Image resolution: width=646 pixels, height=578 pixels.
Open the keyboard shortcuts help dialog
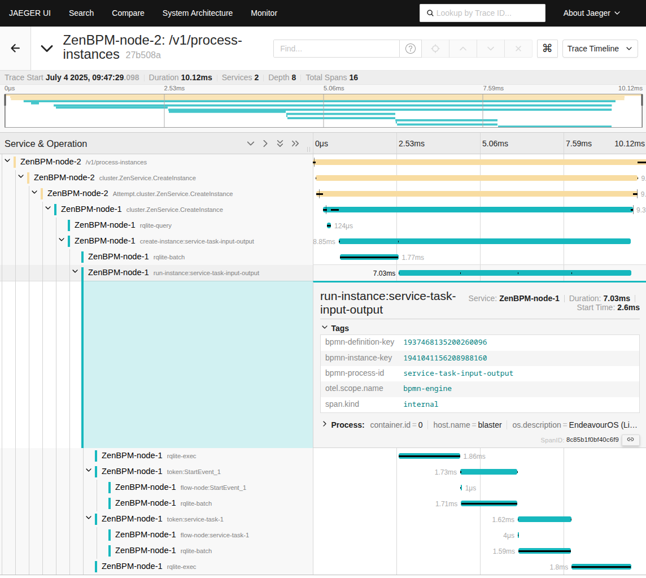click(x=546, y=49)
